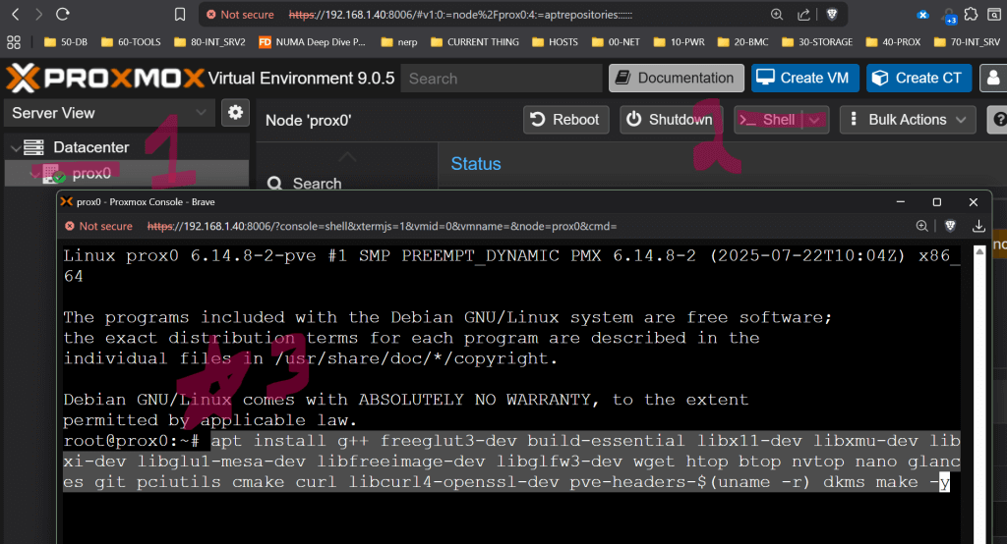The height and width of the screenshot is (544, 1007).
Task: Select Search in the node side menu
Action: pyautogui.click(x=317, y=184)
